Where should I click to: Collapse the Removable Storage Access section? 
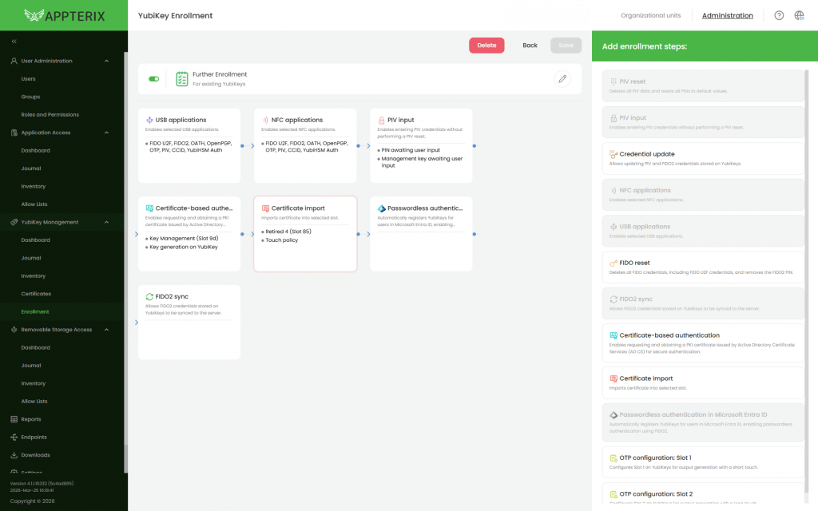pos(106,330)
